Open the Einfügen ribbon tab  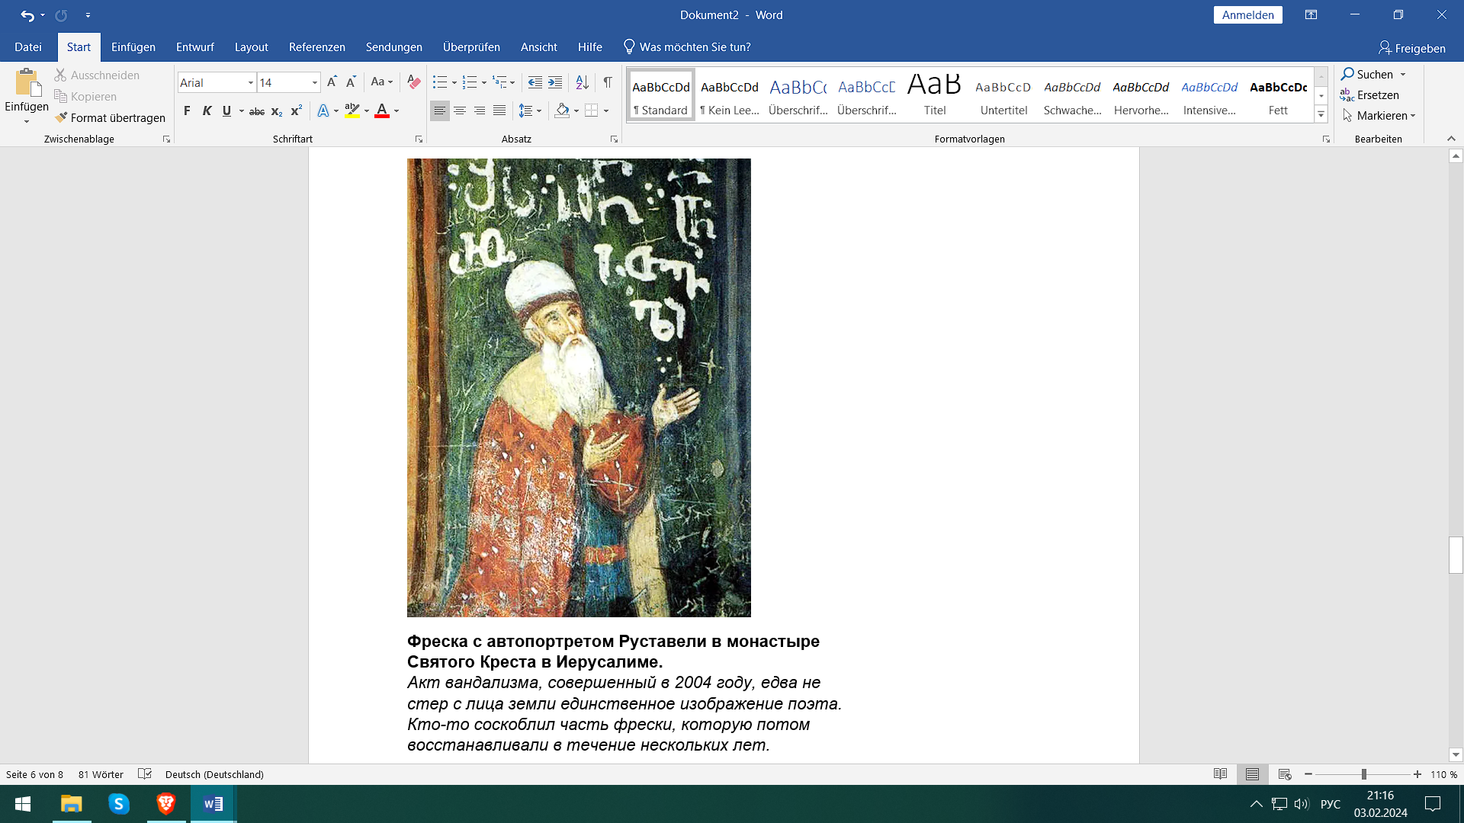pyautogui.click(x=133, y=47)
